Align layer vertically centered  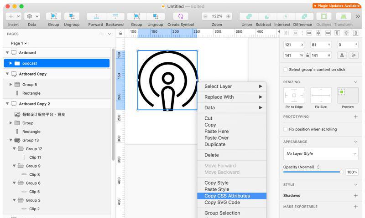[x=346, y=33]
